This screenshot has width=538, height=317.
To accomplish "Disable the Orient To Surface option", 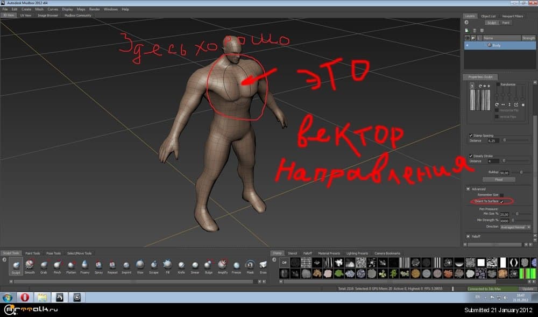I will pyautogui.click(x=501, y=202).
